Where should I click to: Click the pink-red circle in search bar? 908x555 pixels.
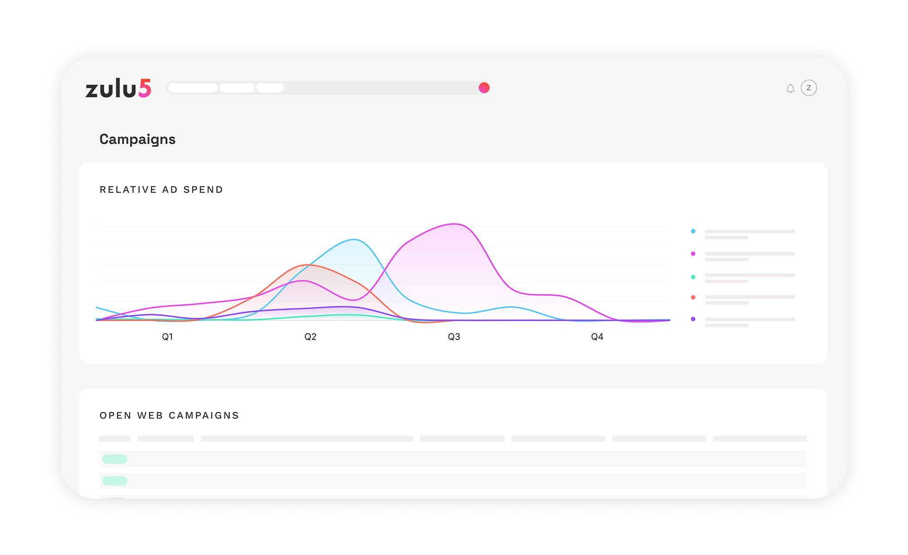[484, 88]
